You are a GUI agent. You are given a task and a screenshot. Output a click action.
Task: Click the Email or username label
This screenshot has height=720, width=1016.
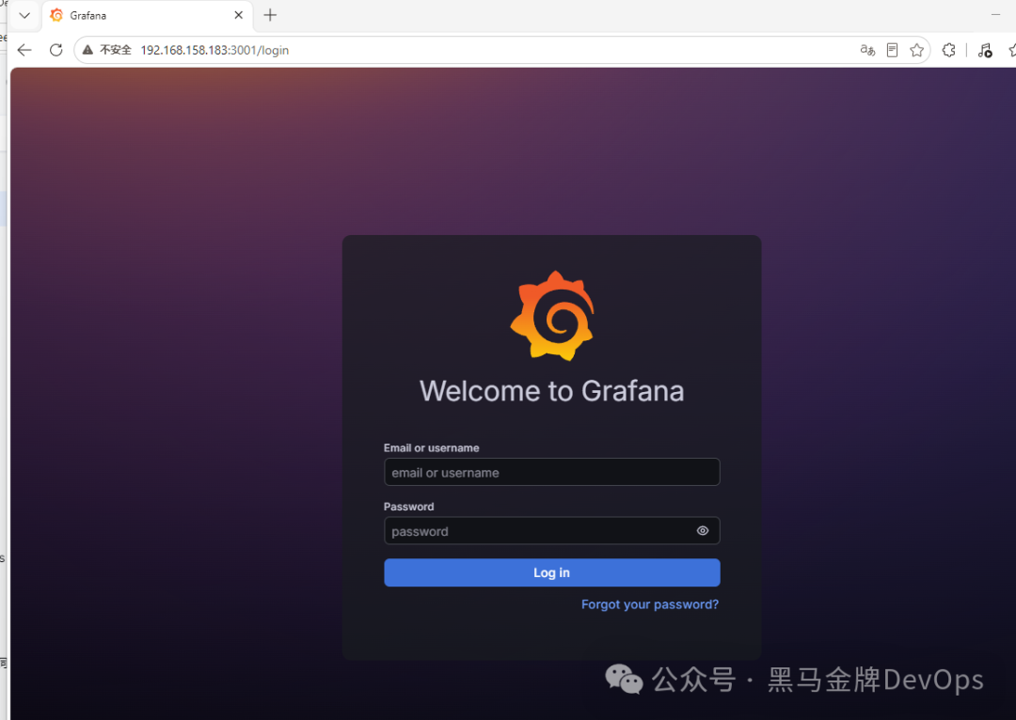(432, 448)
